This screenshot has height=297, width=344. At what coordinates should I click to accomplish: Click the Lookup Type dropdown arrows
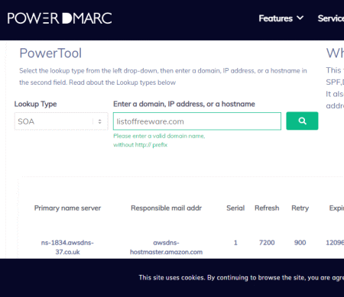point(99,121)
